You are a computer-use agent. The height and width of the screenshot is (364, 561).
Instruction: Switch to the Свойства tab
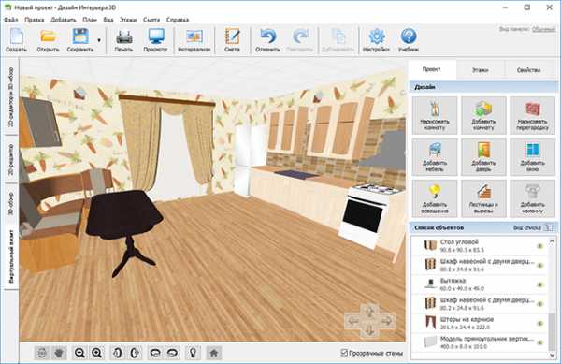[528, 70]
